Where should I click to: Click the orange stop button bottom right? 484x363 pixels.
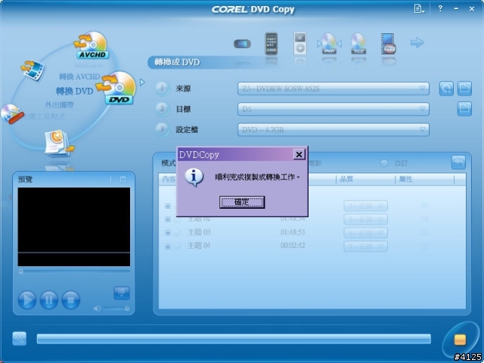tap(460, 340)
